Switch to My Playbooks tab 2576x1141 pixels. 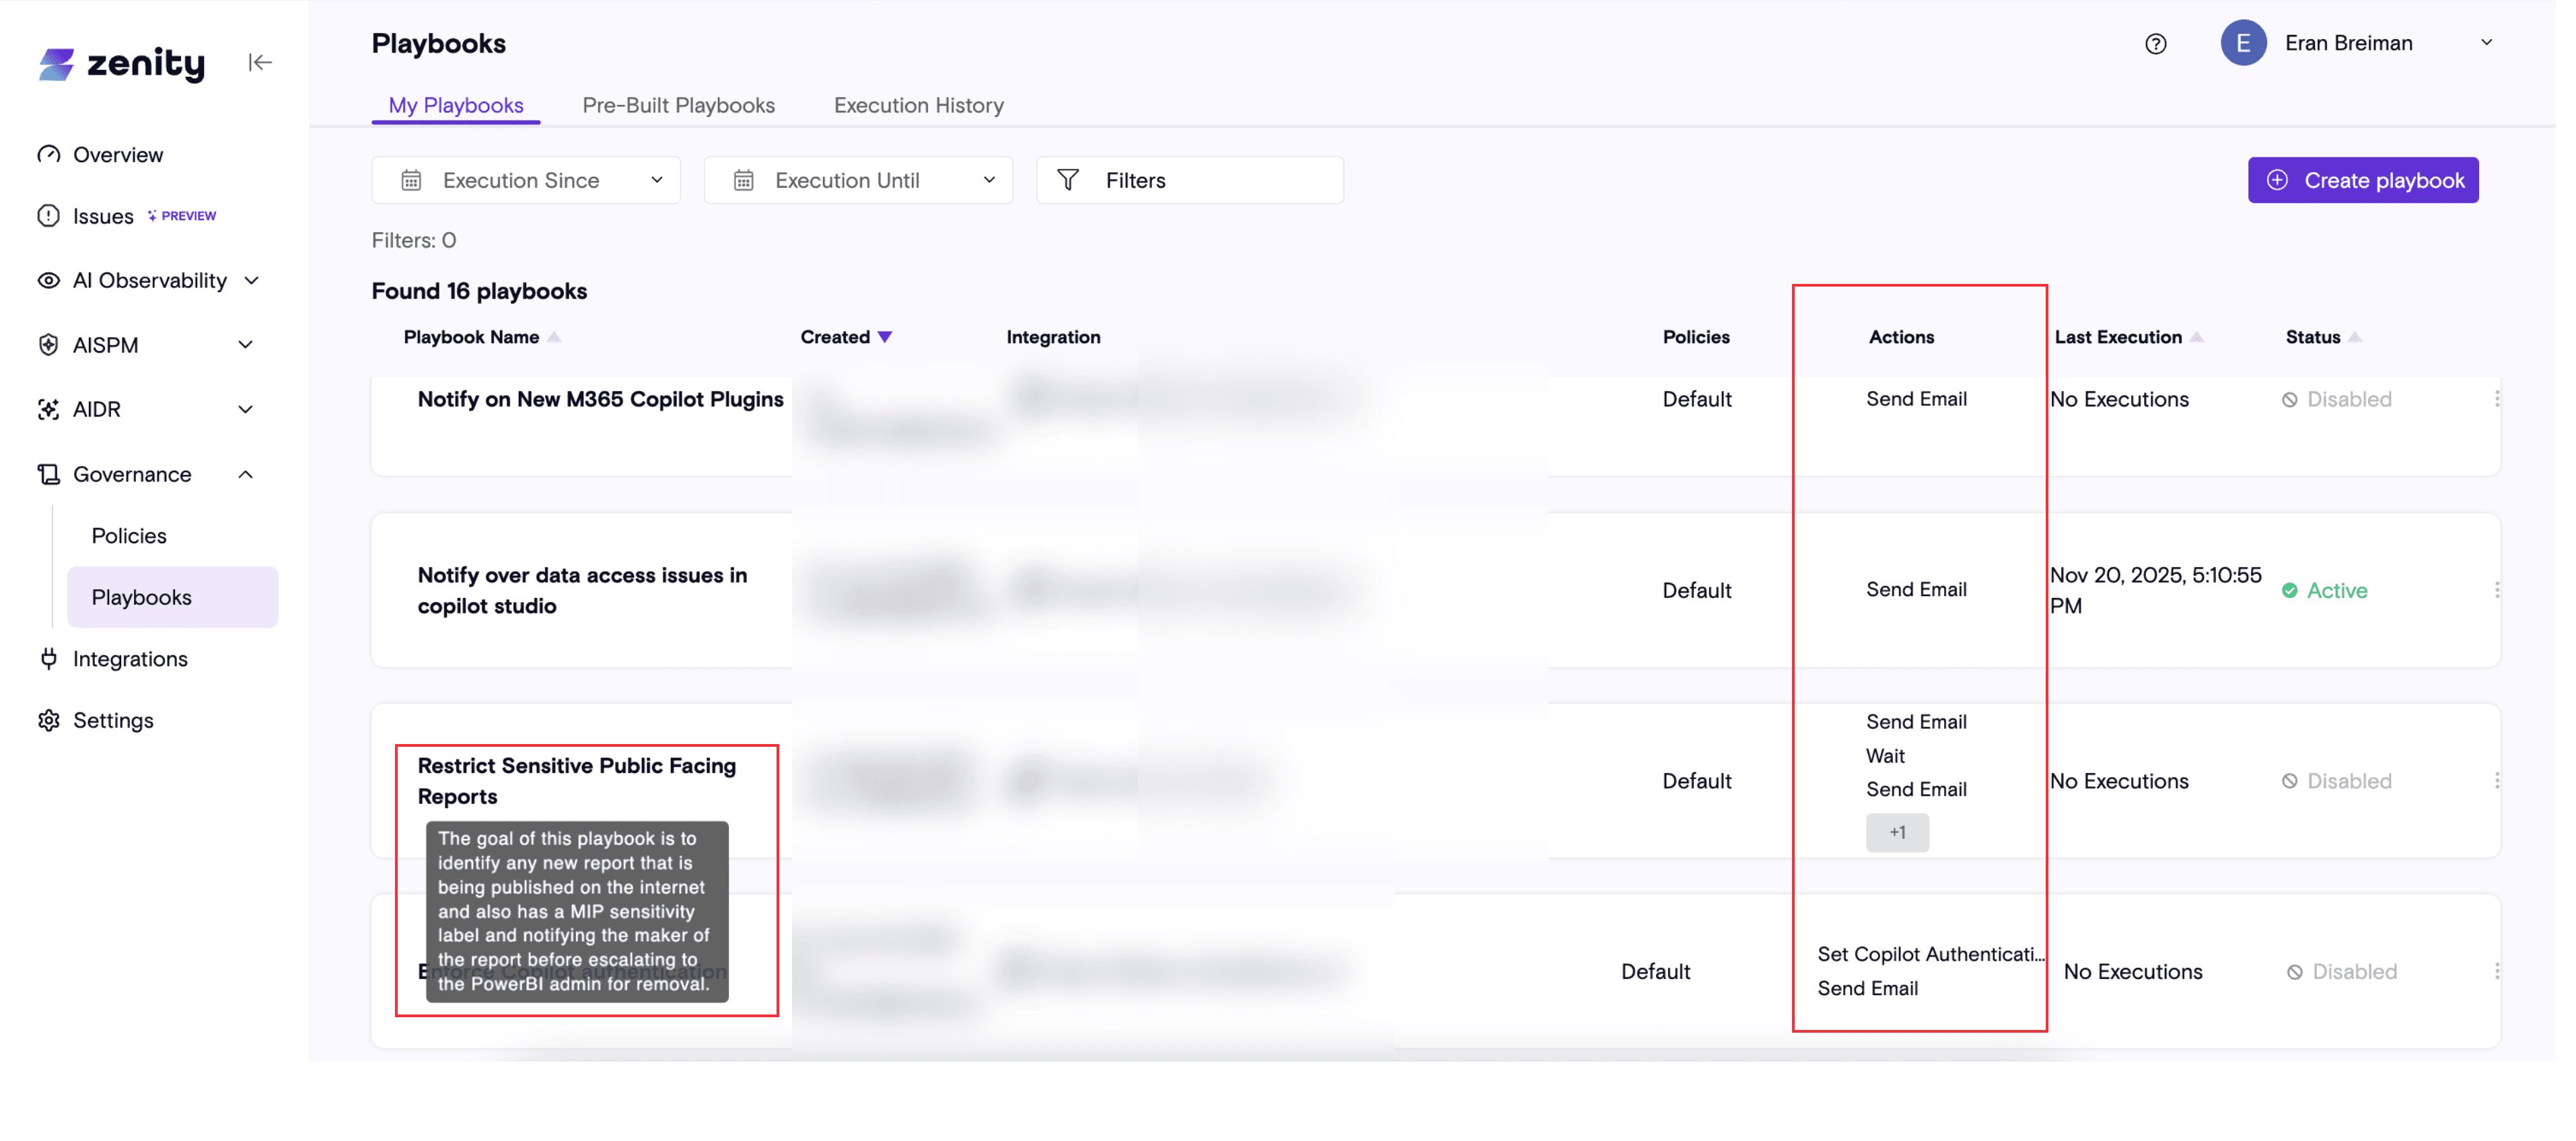(x=456, y=105)
